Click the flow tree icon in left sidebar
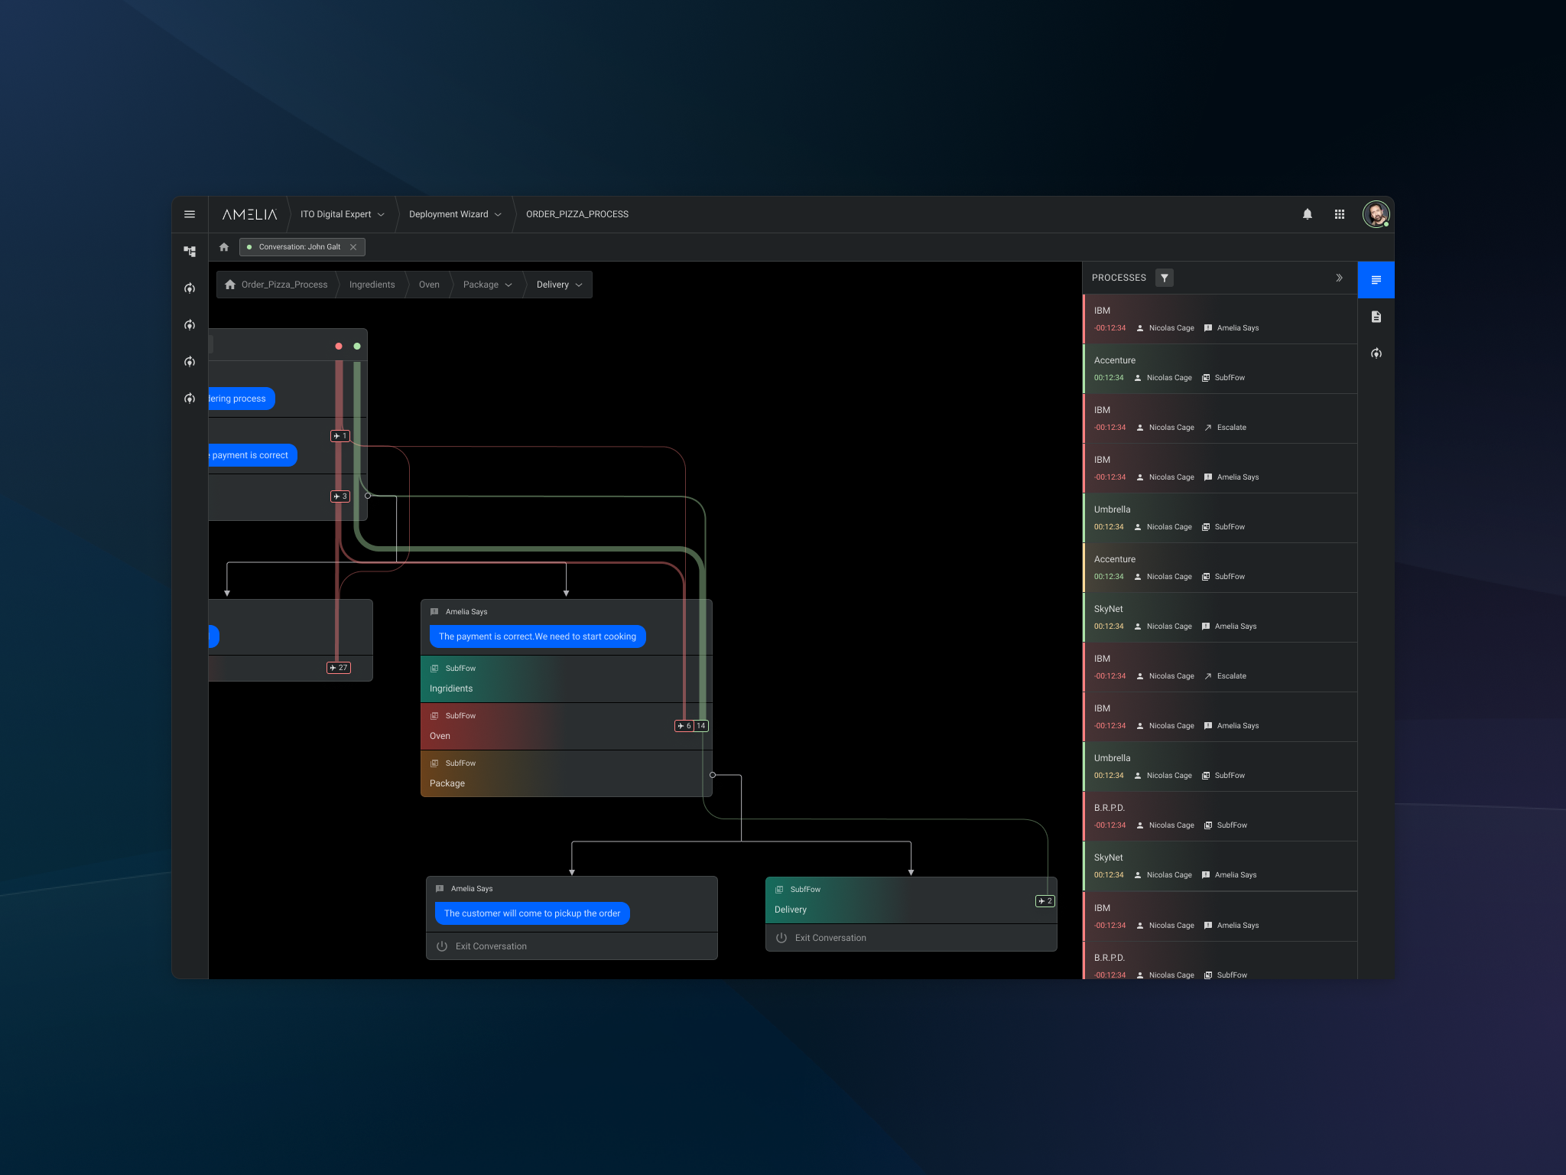 pos(190,251)
